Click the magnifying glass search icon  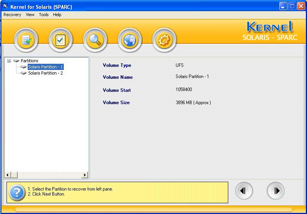pos(95,40)
